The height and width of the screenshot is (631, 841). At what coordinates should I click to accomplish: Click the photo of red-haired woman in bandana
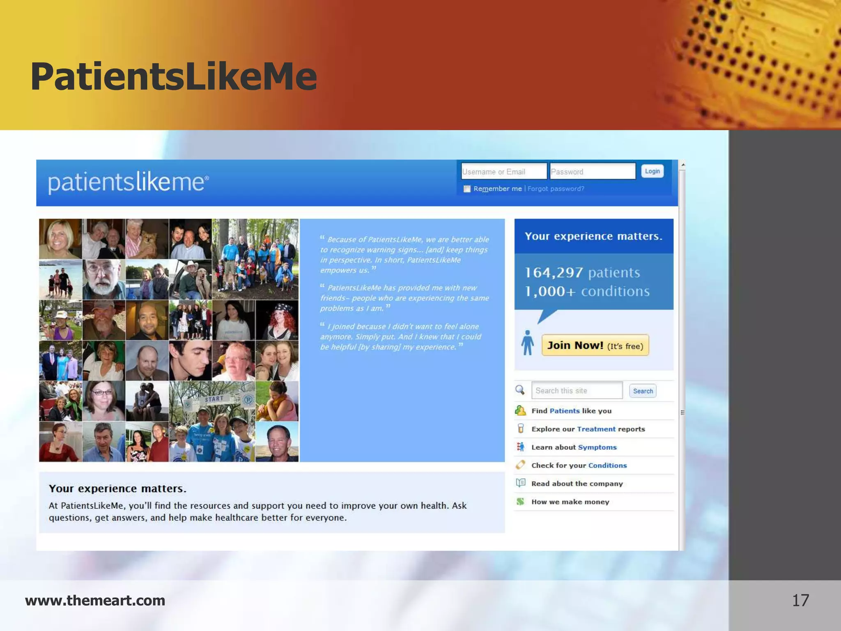[277, 320]
